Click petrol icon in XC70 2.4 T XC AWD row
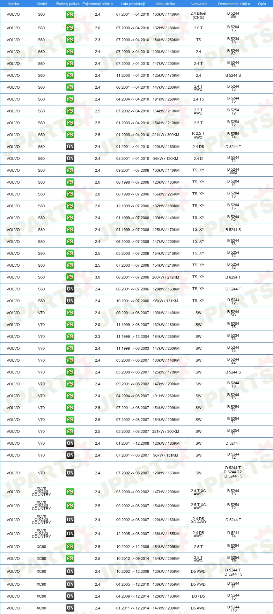The image size is (273, 614). tap(70, 492)
